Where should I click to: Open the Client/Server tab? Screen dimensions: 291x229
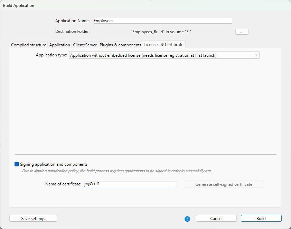85,45
